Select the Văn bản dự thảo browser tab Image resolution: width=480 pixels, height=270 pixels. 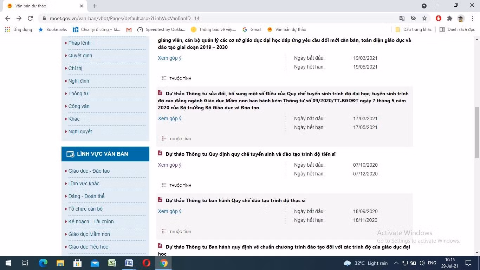coord(46,6)
